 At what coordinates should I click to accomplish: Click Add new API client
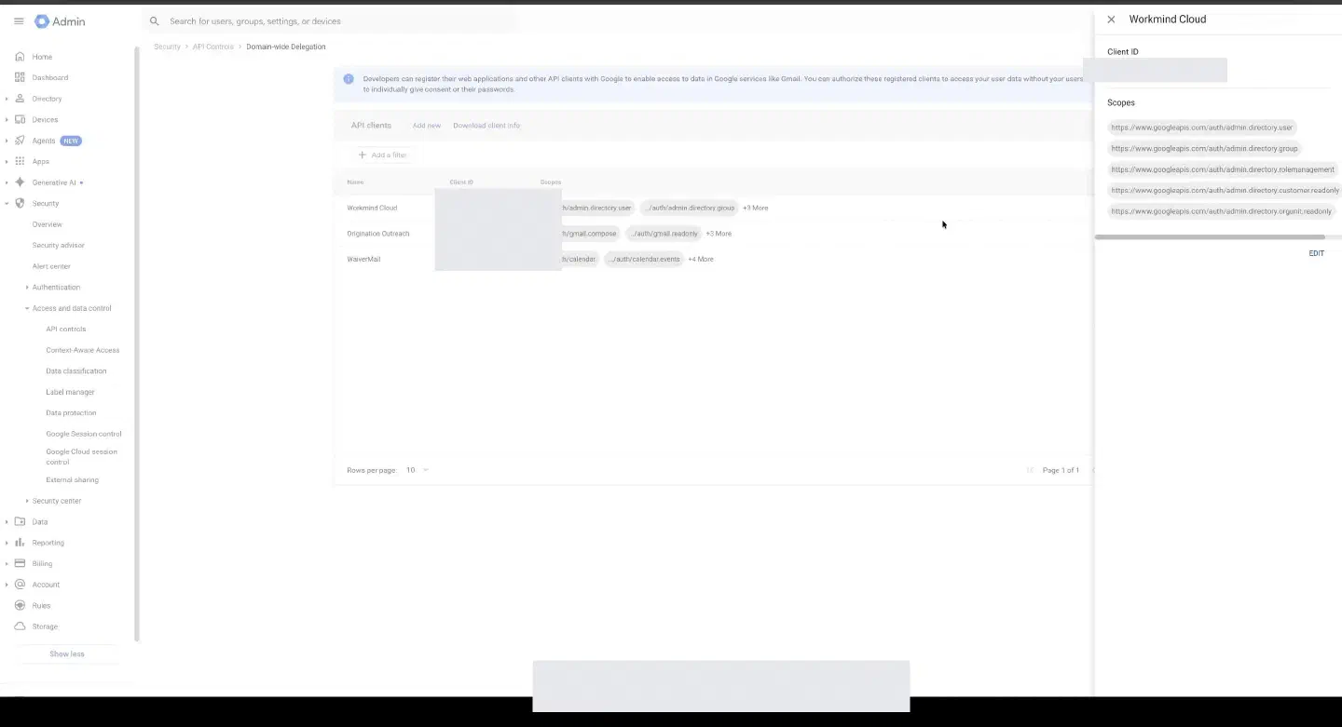point(427,126)
